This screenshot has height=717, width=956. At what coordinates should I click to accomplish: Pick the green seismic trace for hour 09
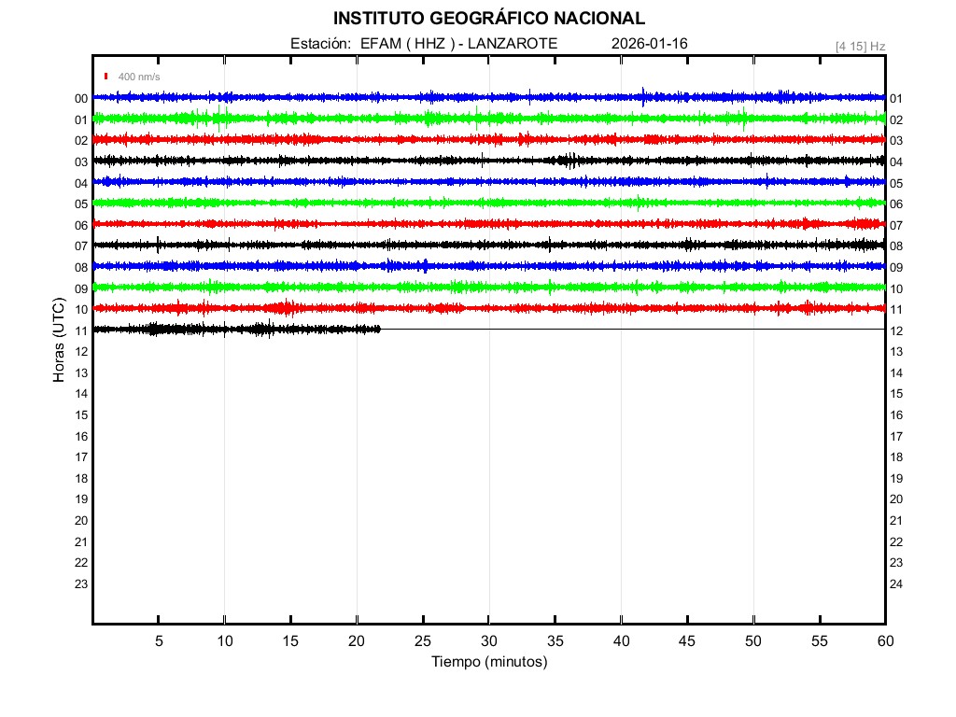(488, 287)
